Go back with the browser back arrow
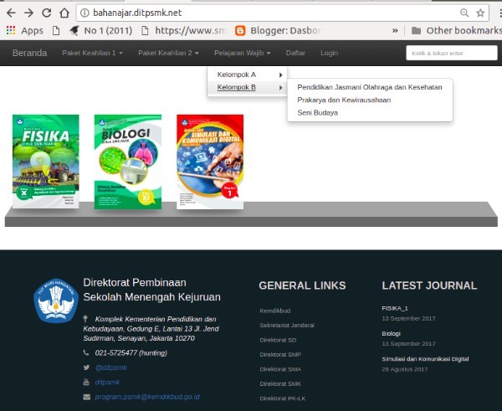502x411 pixels. (x=11, y=13)
